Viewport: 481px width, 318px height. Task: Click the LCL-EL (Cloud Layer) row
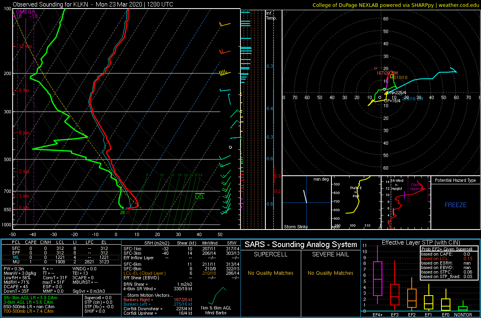[181, 273]
